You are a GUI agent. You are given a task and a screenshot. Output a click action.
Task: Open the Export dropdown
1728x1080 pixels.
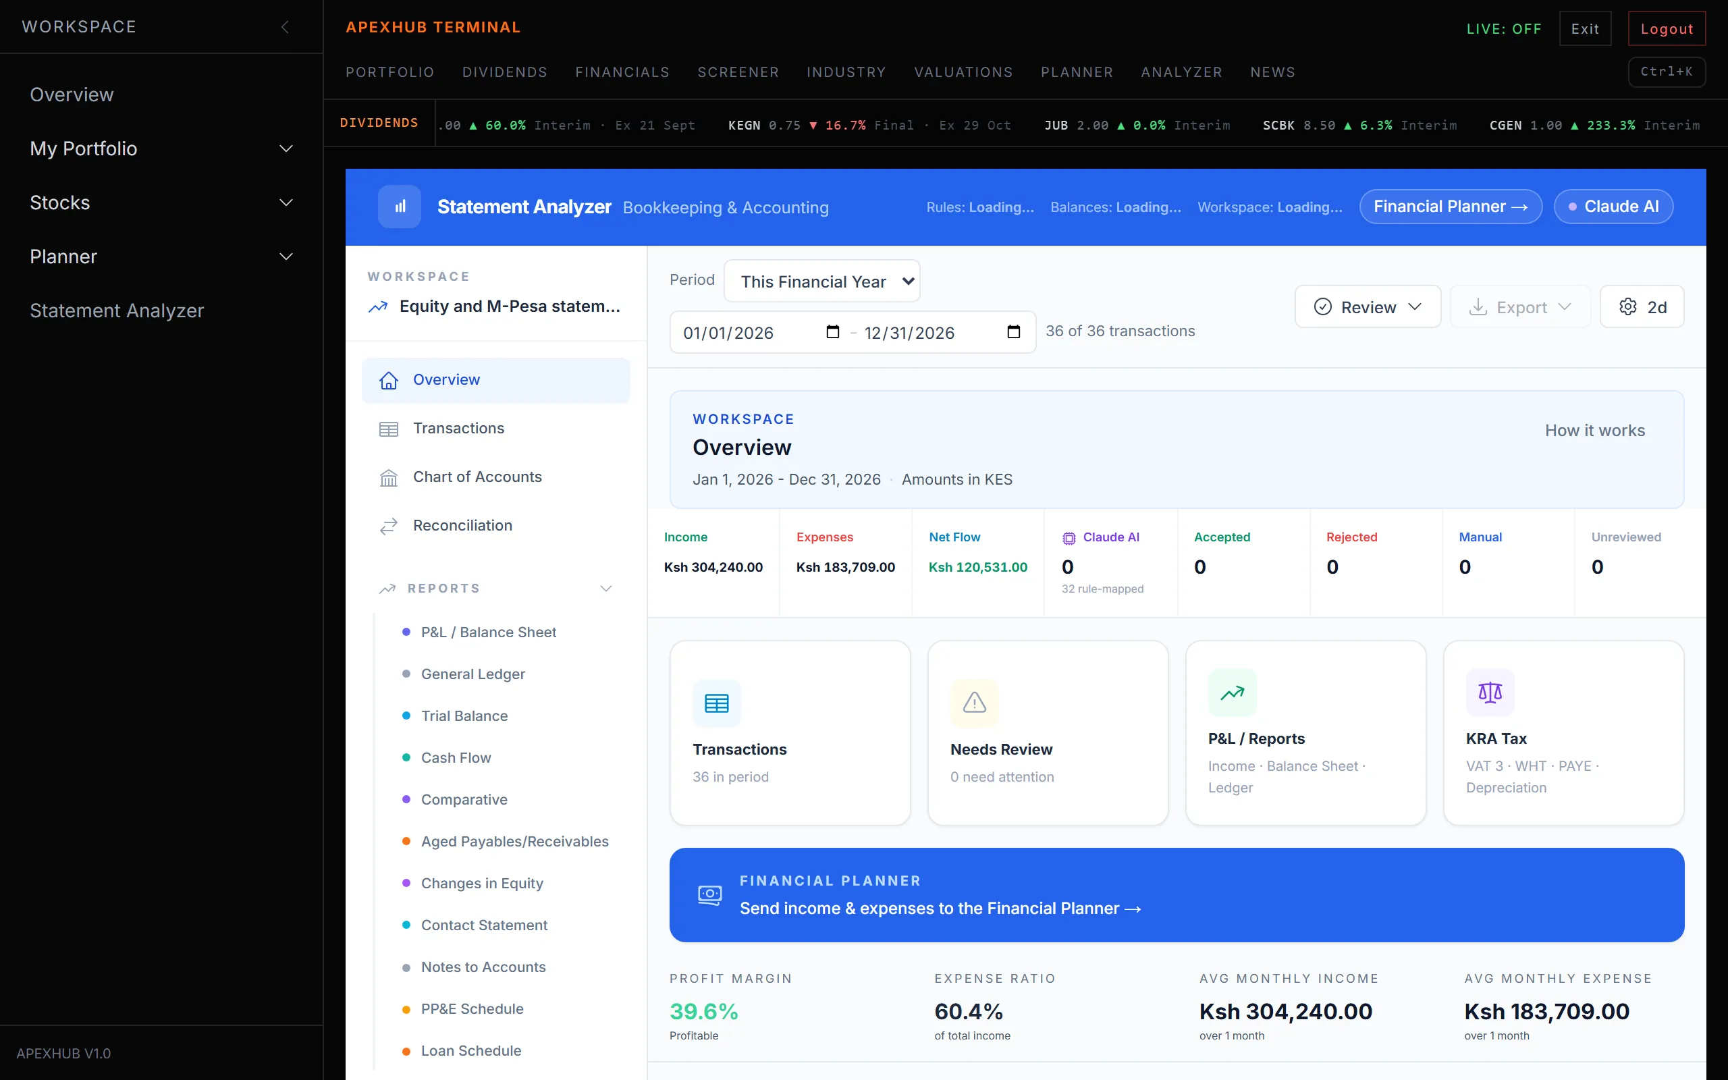pos(1520,307)
